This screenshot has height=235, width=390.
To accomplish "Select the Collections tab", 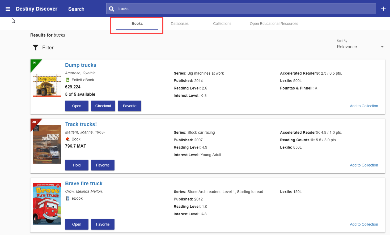I will click(x=222, y=24).
